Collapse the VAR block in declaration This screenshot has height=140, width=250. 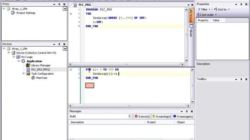[71, 14]
